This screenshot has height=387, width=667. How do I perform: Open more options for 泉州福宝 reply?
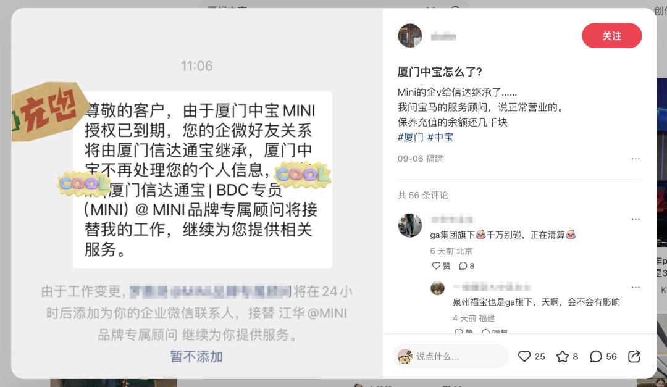(x=636, y=287)
